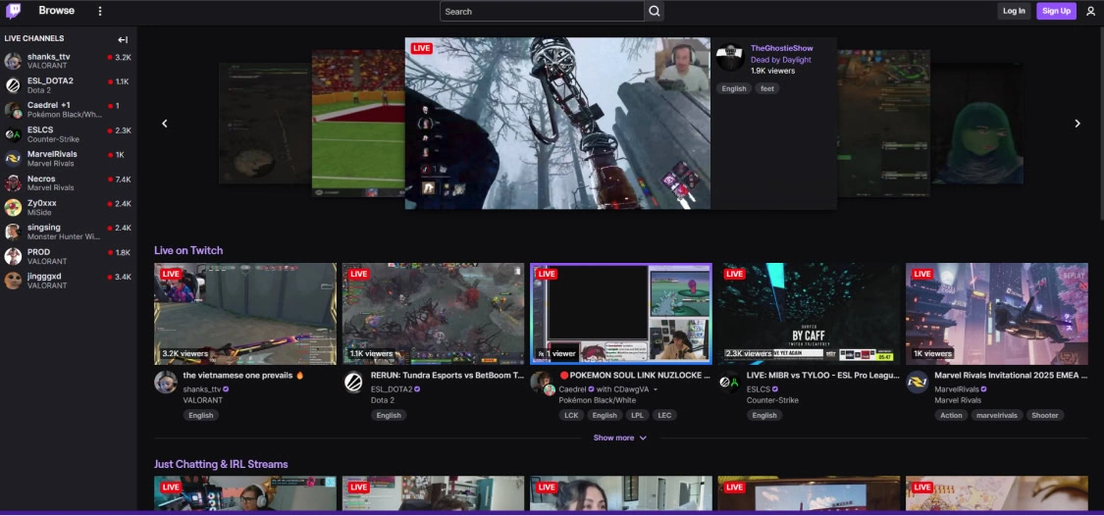Open shanks_ttv VALORANT stream thumbnail
The height and width of the screenshot is (516, 1104).
point(245,314)
